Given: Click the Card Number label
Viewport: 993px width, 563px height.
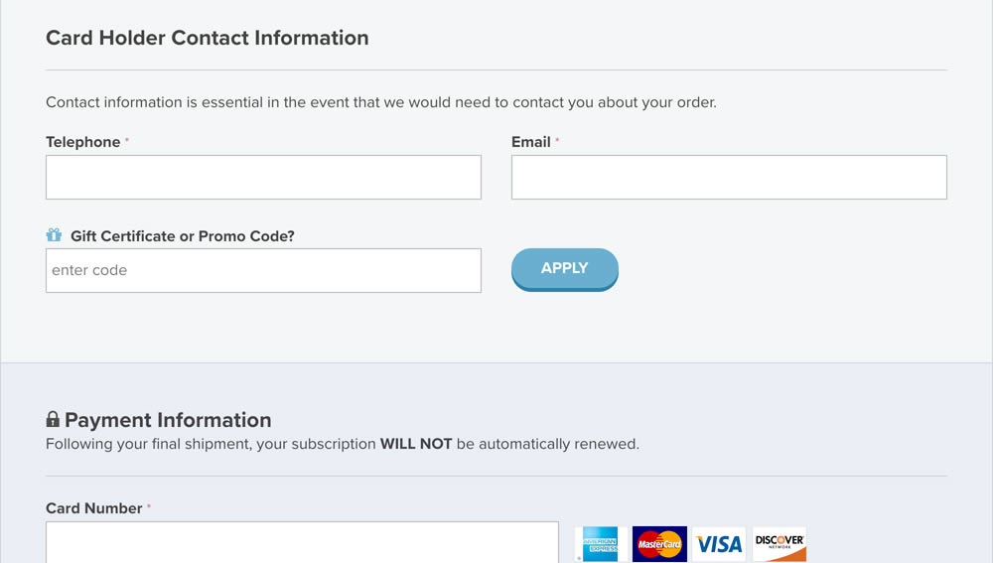Looking at the screenshot, I should click(94, 508).
